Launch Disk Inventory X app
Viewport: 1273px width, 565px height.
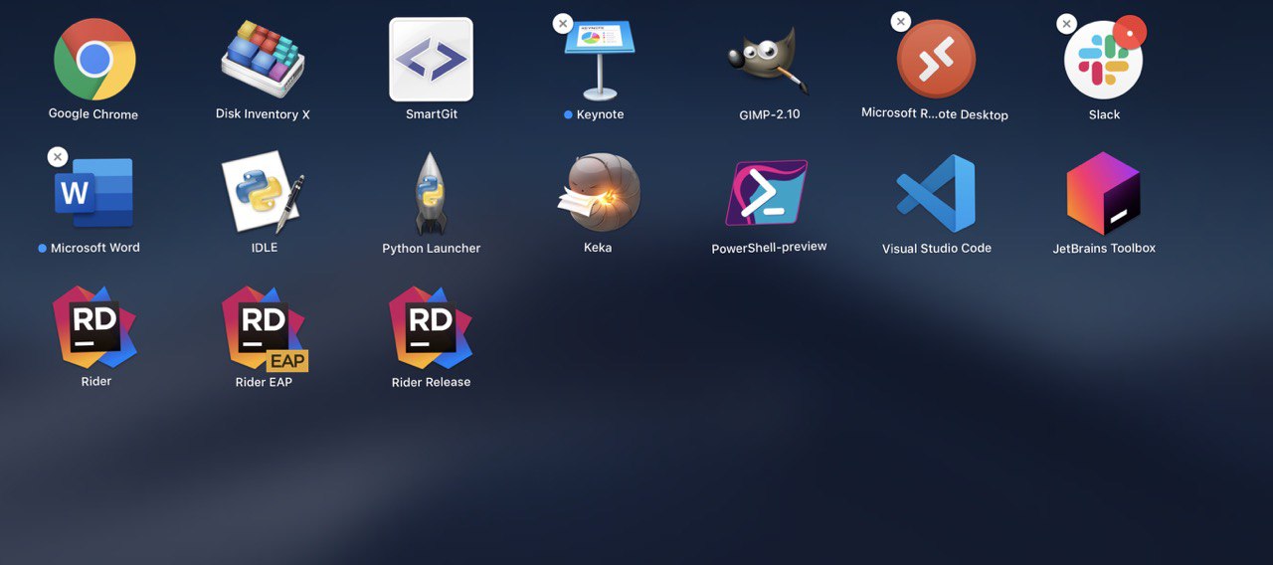(262, 60)
